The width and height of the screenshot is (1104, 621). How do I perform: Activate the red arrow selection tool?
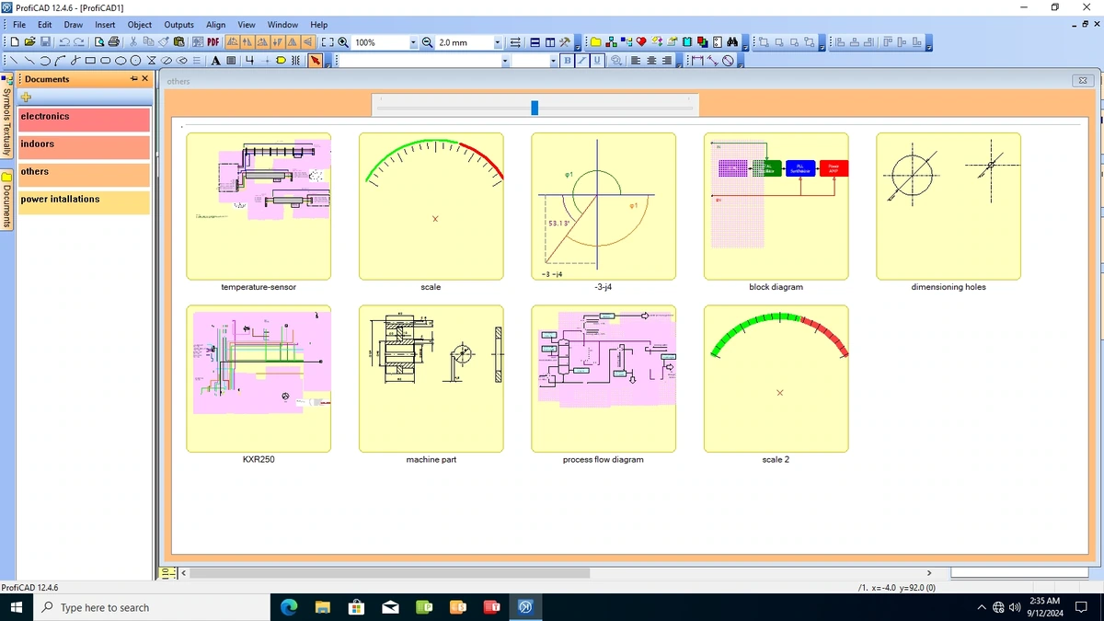pos(315,61)
